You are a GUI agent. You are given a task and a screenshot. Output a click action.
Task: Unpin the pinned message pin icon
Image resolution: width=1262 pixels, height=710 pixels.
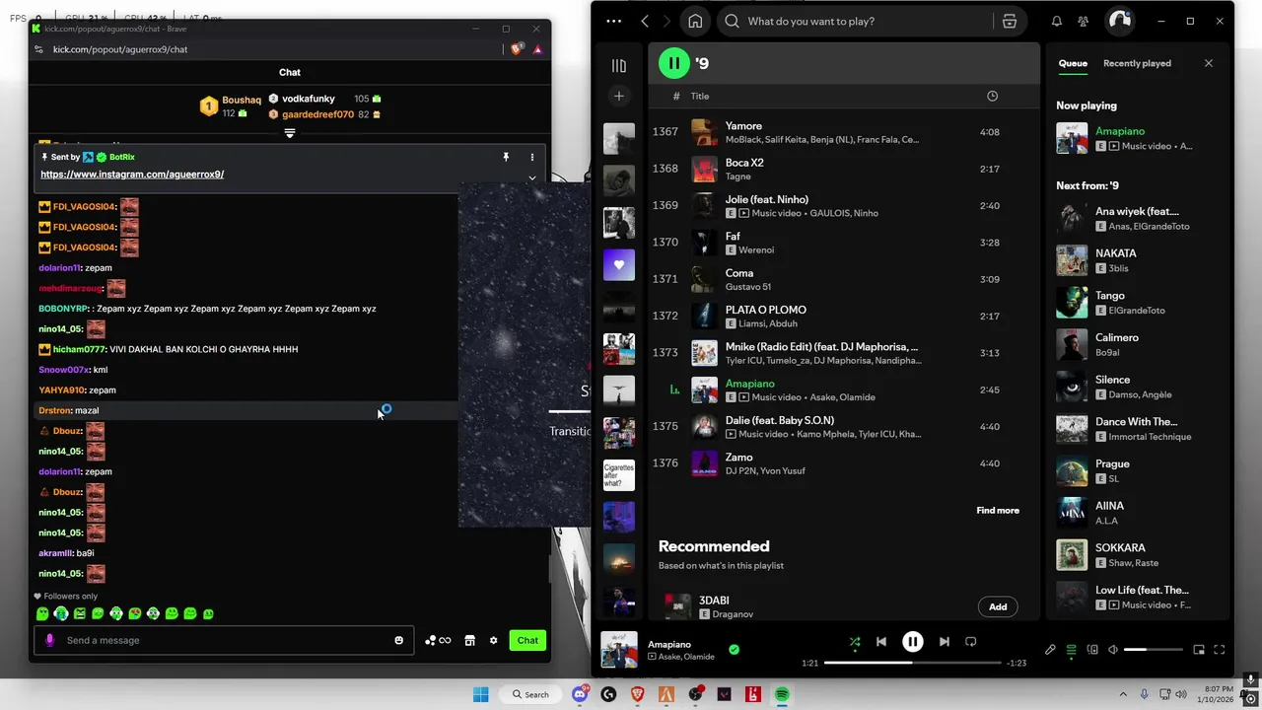pyautogui.click(x=506, y=157)
